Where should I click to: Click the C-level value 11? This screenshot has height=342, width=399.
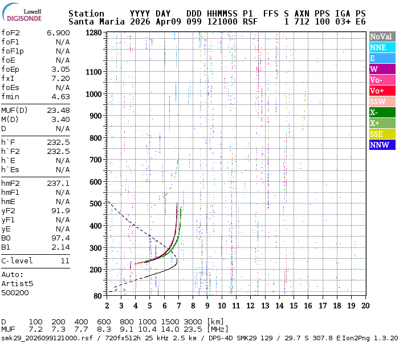coord(65,261)
